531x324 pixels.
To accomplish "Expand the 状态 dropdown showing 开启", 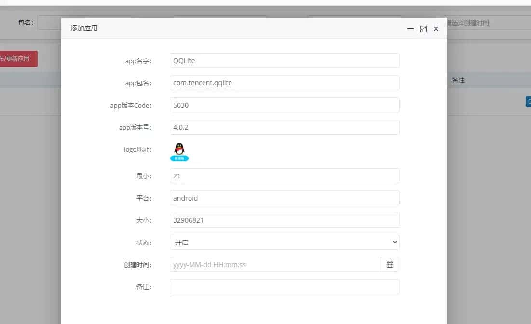I will coord(285,242).
